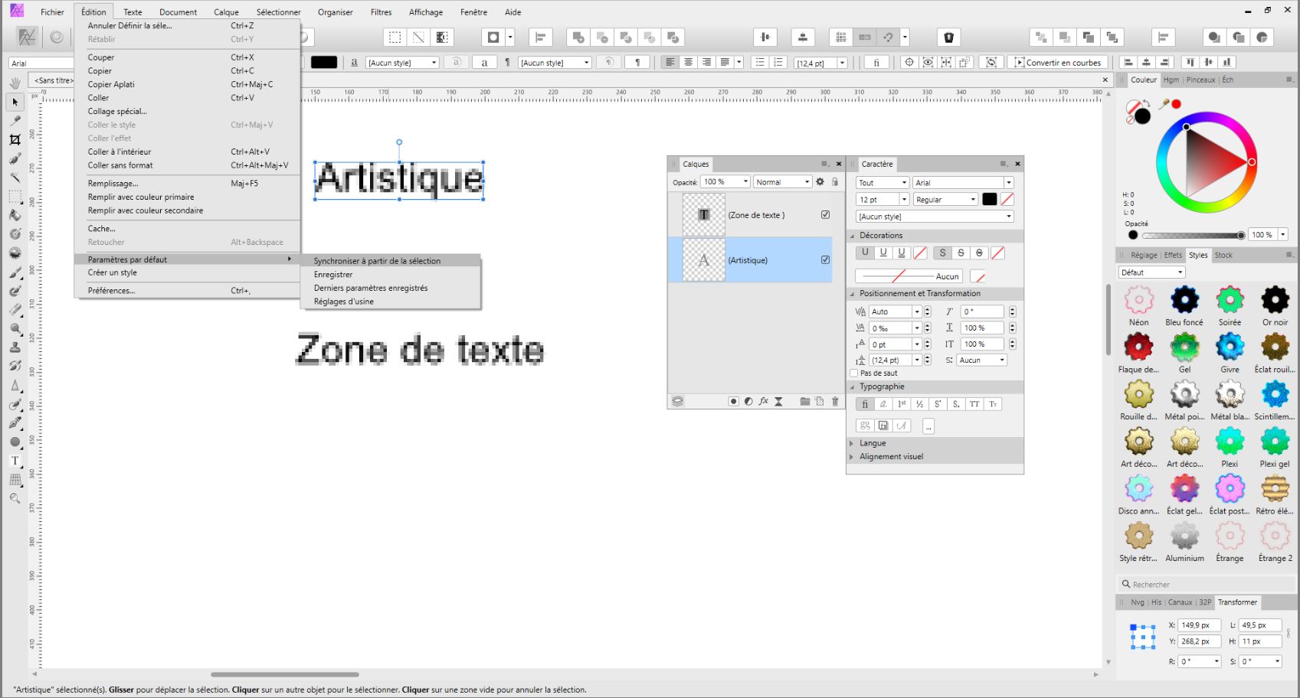Create group folder in Calques panel
Image resolution: width=1300 pixels, height=698 pixels.
coord(804,401)
